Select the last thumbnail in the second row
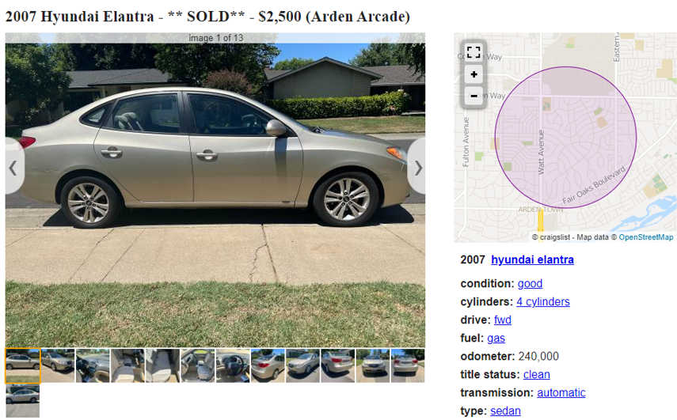 [x=22, y=401]
